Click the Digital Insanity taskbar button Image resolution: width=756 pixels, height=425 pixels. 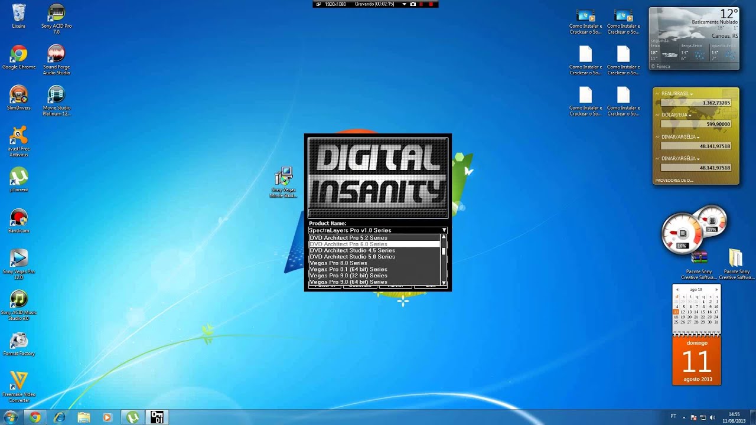click(157, 417)
